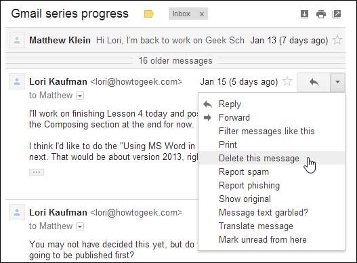This screenshot has width=357, height=263.
Task: Click the reply arrow button beside Jan 15
Action: click(x=314, y=82)
